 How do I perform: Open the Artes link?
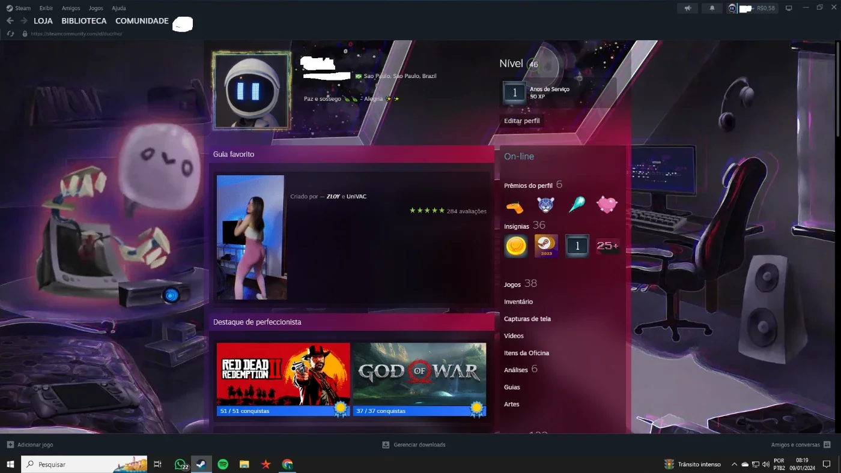click(511, 405)
